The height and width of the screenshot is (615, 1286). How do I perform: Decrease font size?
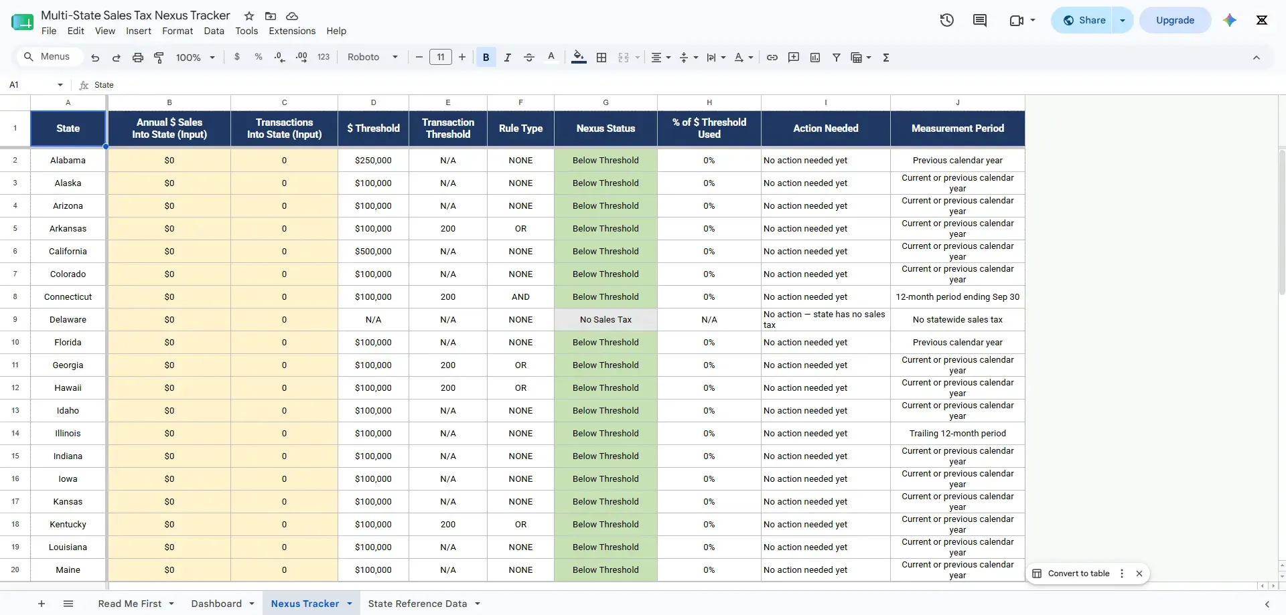(419, 58)
